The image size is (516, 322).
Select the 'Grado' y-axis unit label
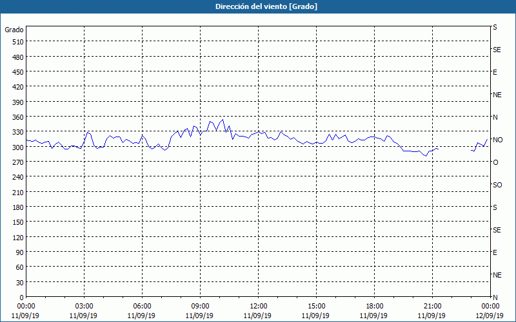pyautogui.click(x=14, y=30)
